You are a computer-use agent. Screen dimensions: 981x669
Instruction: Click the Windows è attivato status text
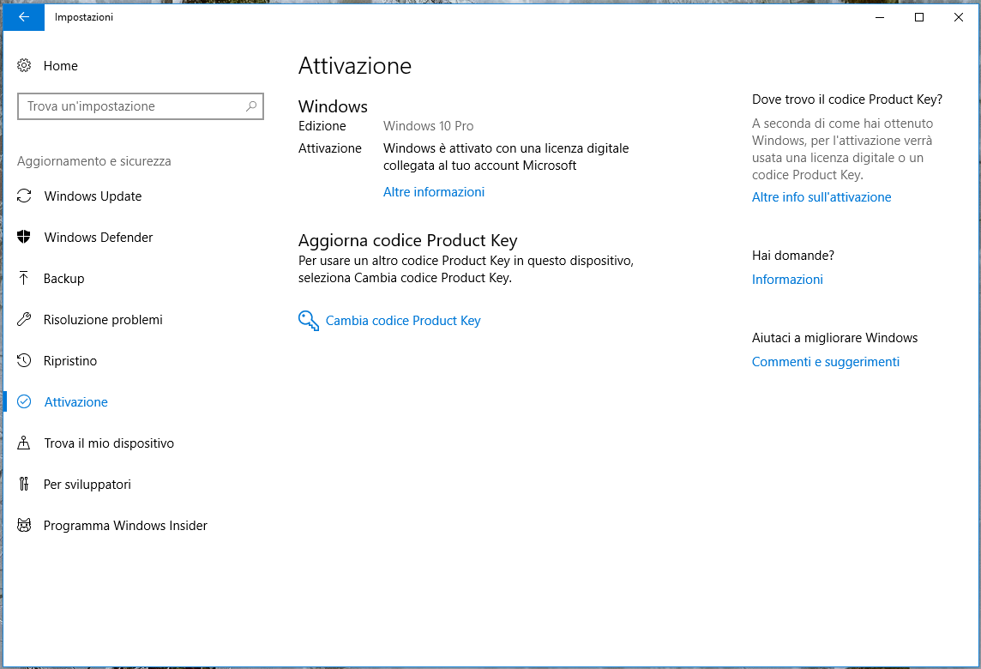tap(506, 156)
